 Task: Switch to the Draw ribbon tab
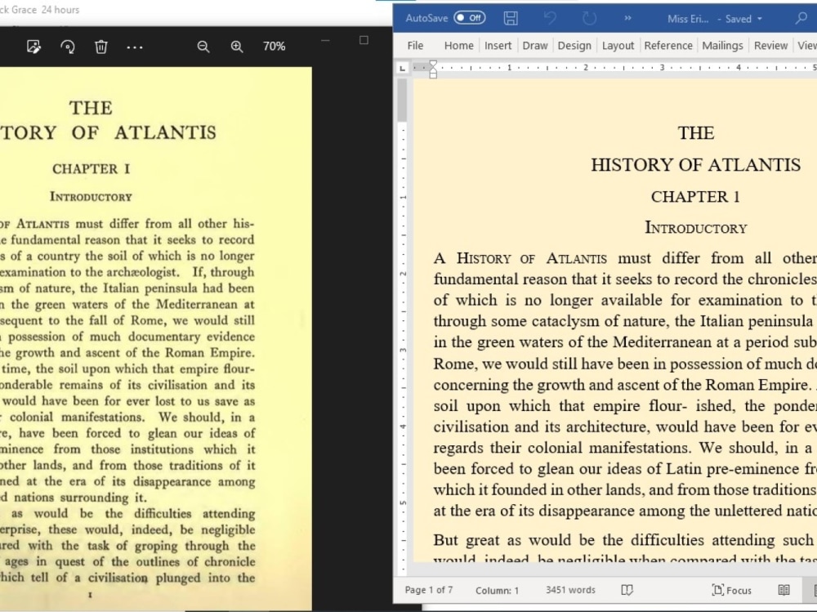coord(535,46)
